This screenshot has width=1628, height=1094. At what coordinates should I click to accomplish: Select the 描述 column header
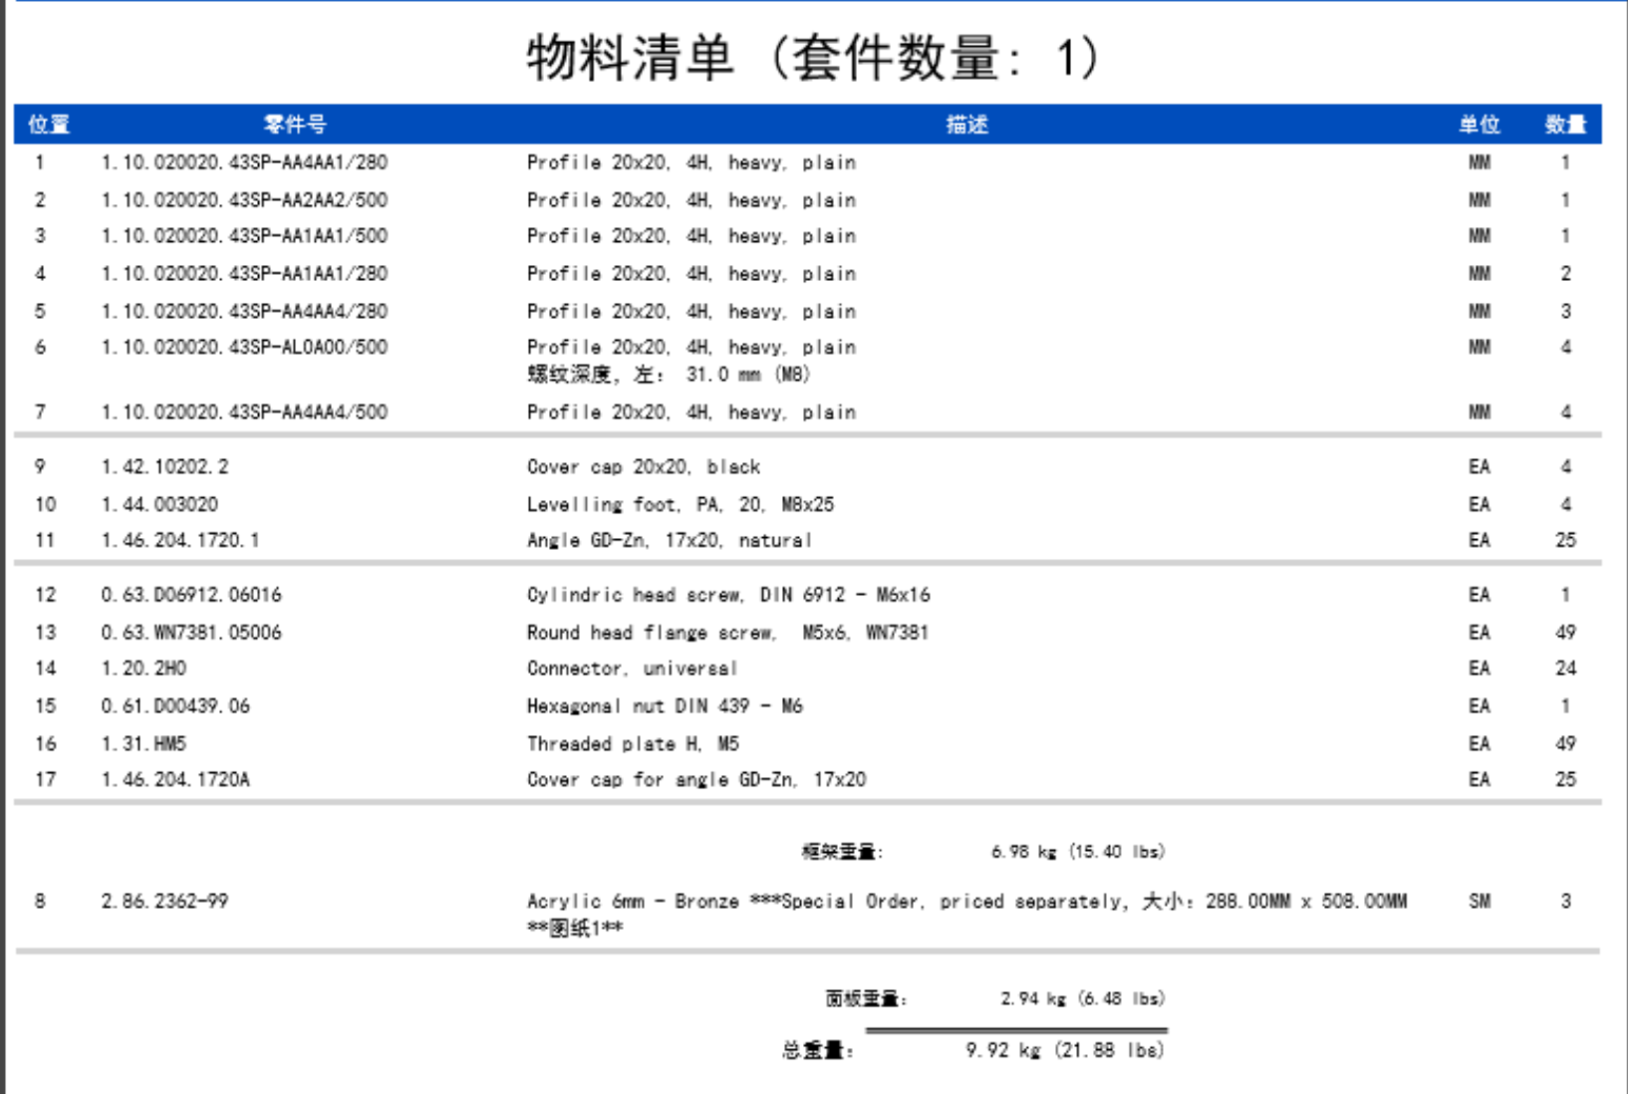(x=966, y=125)
